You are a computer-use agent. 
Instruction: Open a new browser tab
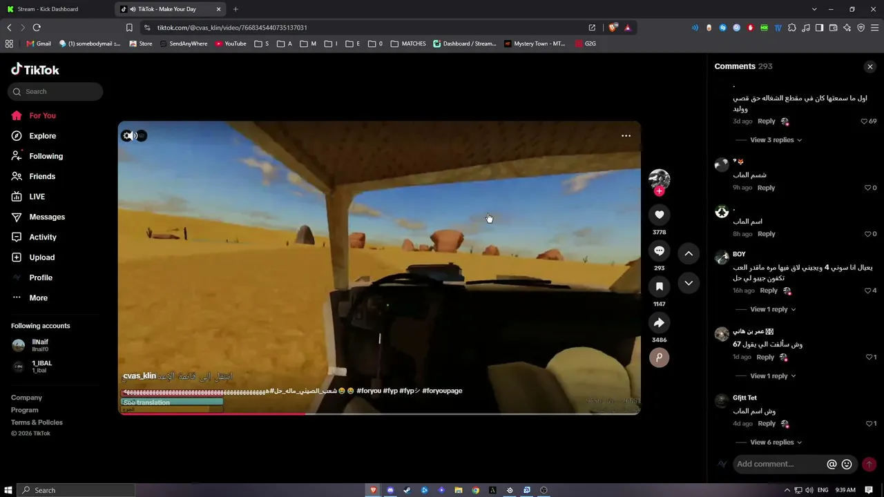click(x=236, y=9)
